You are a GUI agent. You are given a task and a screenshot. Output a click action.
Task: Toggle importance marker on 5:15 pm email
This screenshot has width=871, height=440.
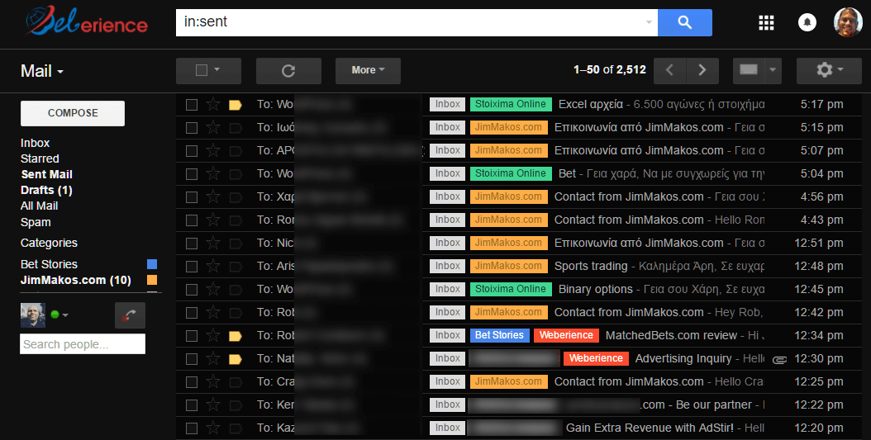tap(236, 128)
